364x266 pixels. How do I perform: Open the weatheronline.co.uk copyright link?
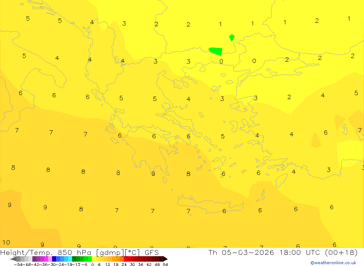click(333, 263)
